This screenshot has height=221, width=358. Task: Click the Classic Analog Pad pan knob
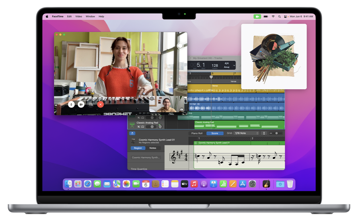[160, 126]
